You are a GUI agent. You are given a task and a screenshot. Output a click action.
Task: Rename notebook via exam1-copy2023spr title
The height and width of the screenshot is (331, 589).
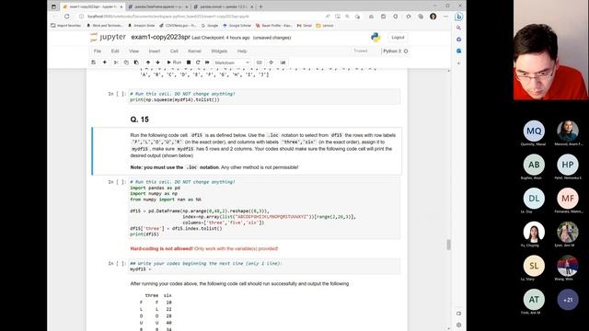pyautogui.click(x=160, y=37)
